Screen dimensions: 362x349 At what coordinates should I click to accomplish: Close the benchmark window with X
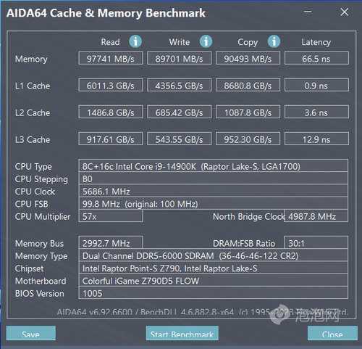[345, 12]
